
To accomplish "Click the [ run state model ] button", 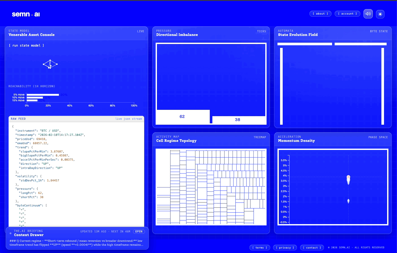I will point(26,45).
